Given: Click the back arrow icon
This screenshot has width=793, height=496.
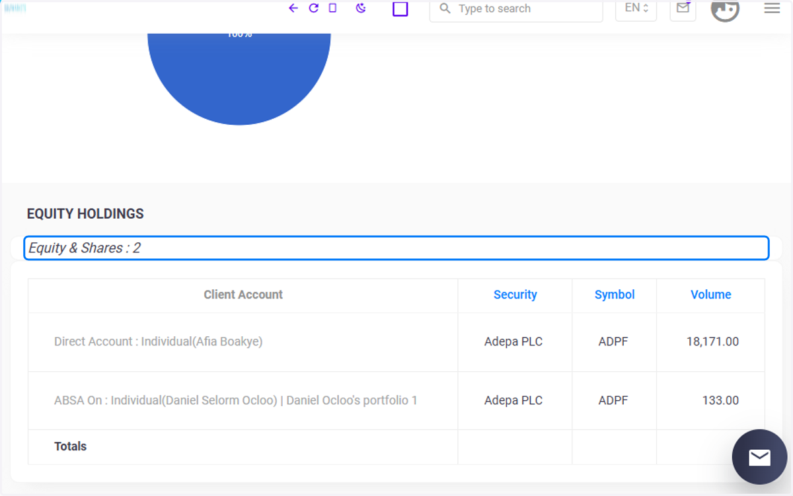Looking at the screenshot, I should coord(293,8).
